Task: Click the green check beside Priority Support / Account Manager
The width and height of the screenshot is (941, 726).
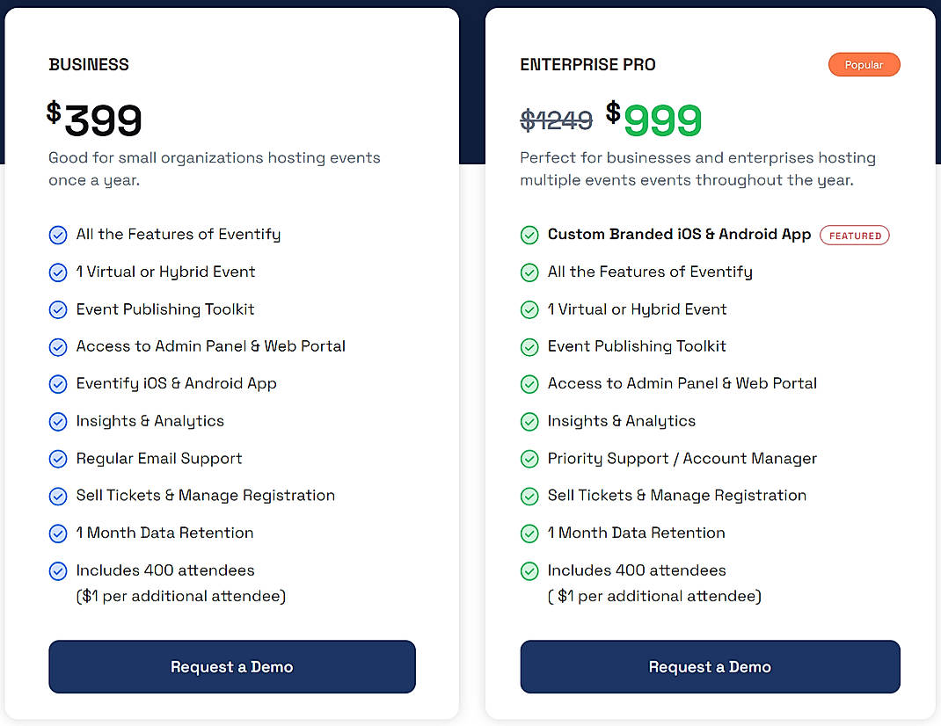Action: tap(529, 458)
